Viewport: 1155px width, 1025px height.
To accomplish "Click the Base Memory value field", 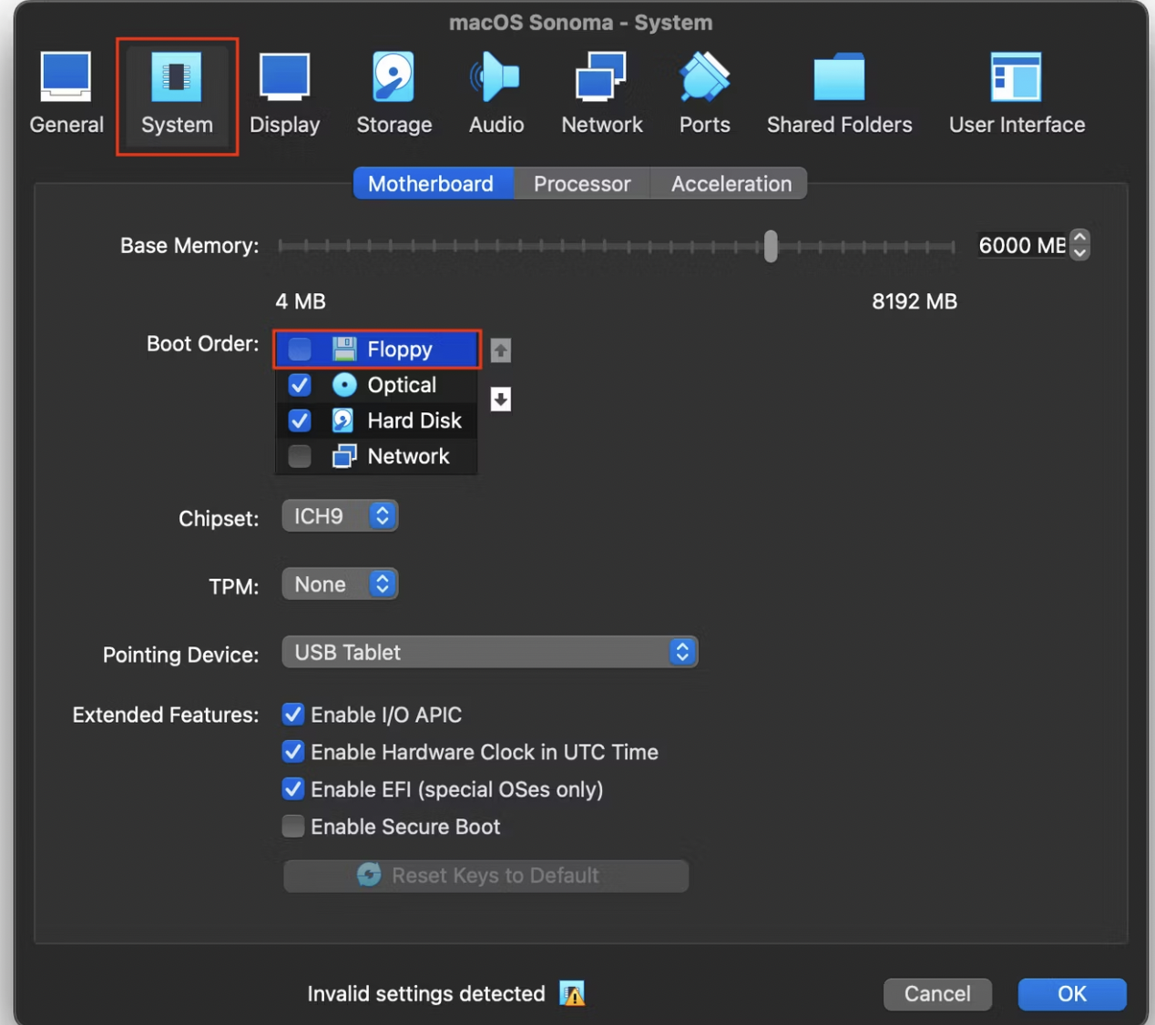I will pos(1022,245).
